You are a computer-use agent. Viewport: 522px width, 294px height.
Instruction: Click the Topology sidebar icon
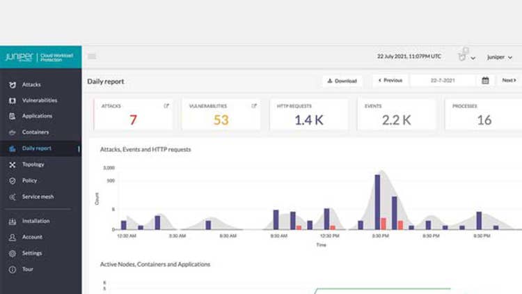point(13,165)
